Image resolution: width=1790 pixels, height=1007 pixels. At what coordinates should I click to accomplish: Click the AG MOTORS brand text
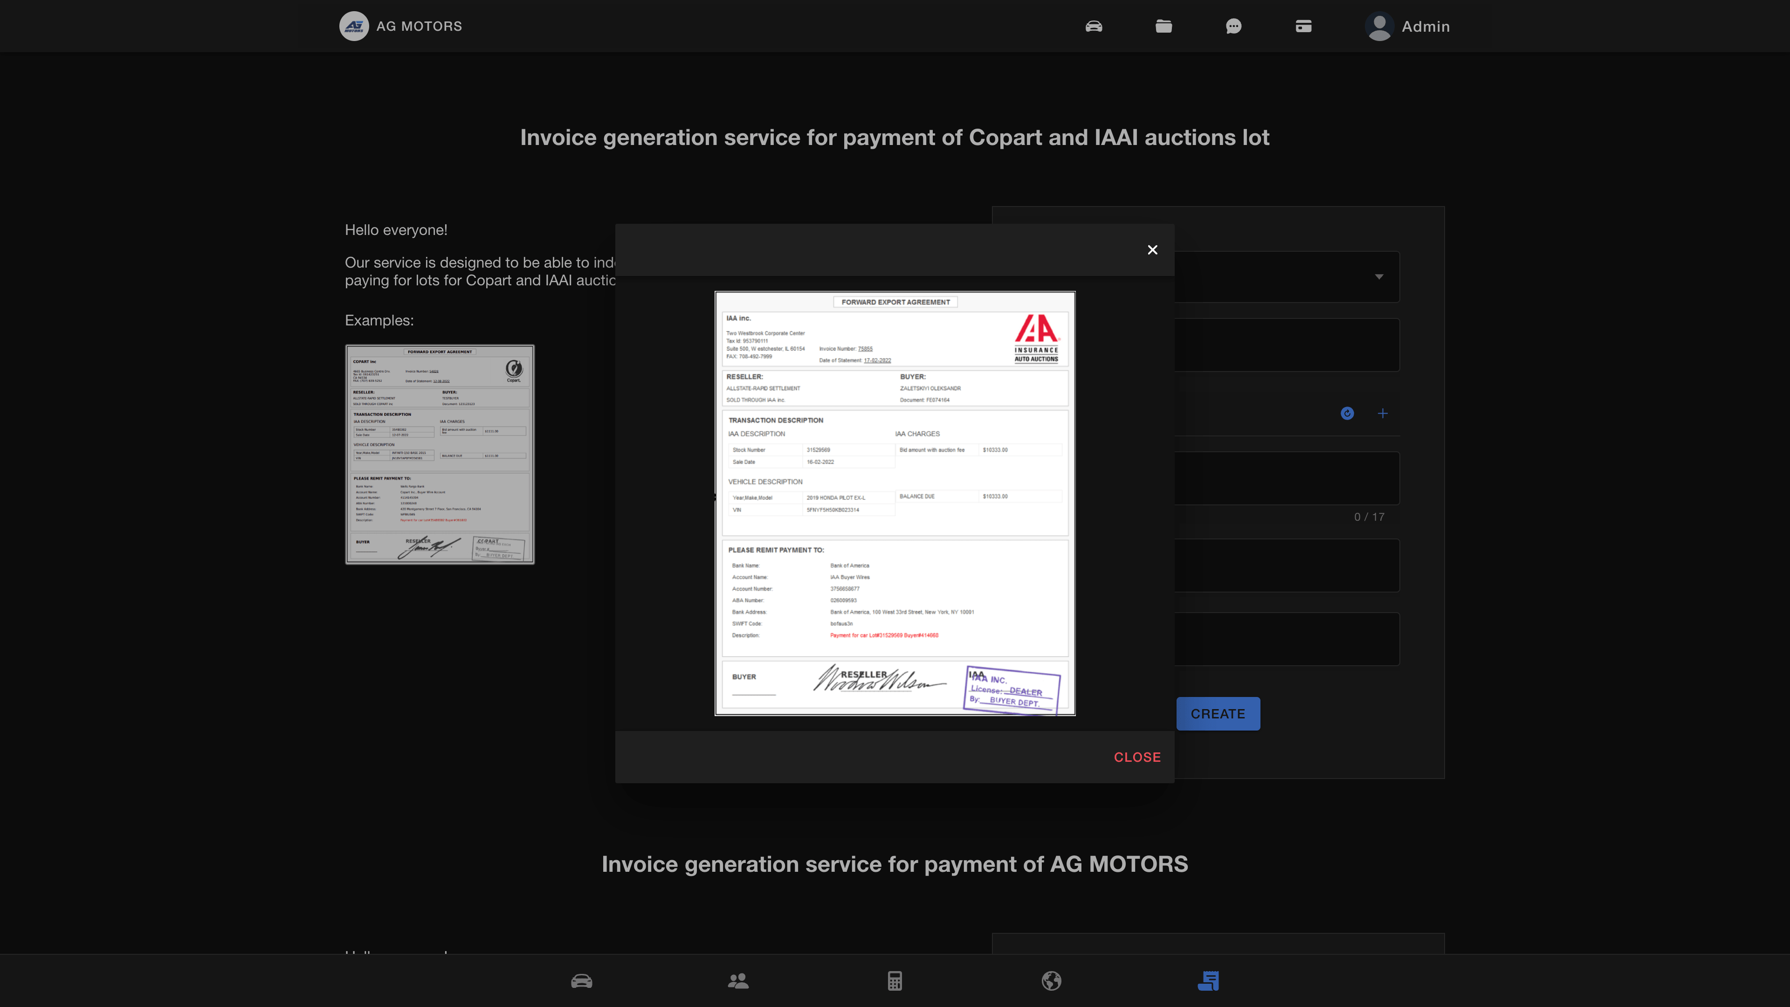(x=419, y=27)
